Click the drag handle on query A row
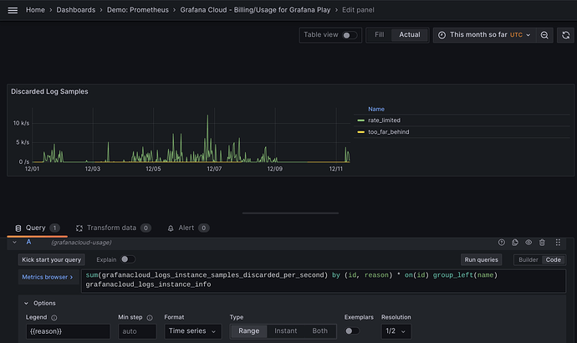 (556, 242)
